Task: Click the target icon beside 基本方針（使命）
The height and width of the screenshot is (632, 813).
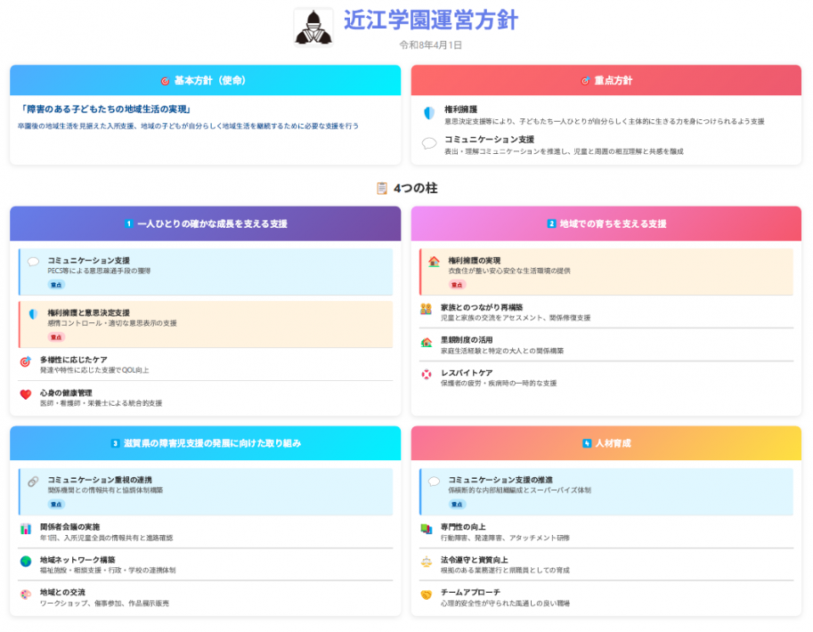Action: tap(165, 81)
